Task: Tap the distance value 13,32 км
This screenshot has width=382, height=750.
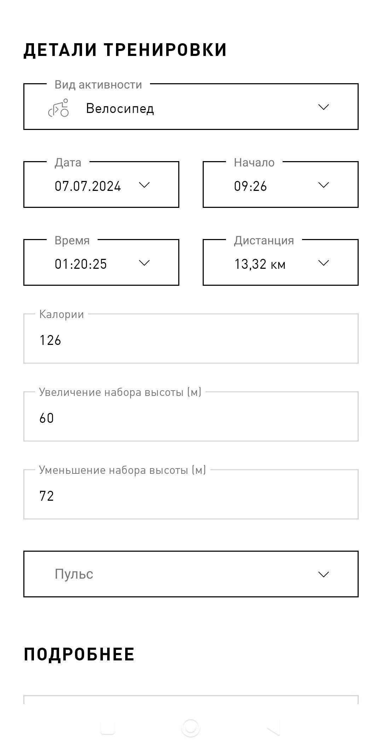Action: pos(260,264)
